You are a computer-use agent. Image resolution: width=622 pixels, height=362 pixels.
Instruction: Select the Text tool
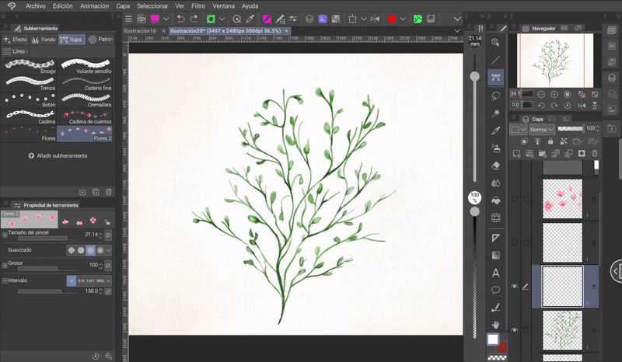[496, 273]
